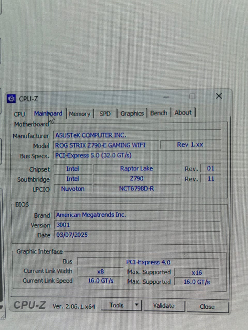Expand the Tools dropdown arrow
The image size is (248, 330).
pos(137,306)
